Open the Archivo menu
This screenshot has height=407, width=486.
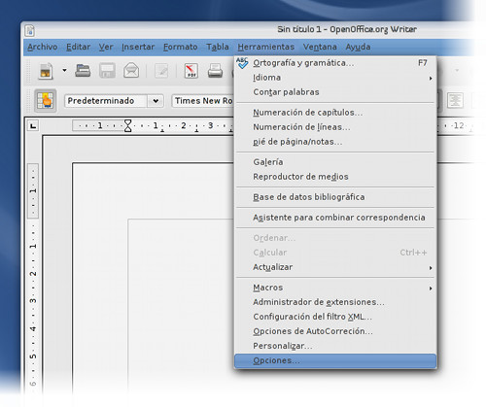[x=43, y=47]
